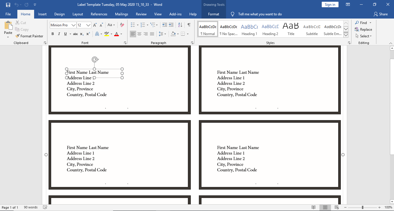Click the Show/Hide paragraph marks icon
Image resolution: width=394 pixels, height=211 pixels.
point(189,25)
